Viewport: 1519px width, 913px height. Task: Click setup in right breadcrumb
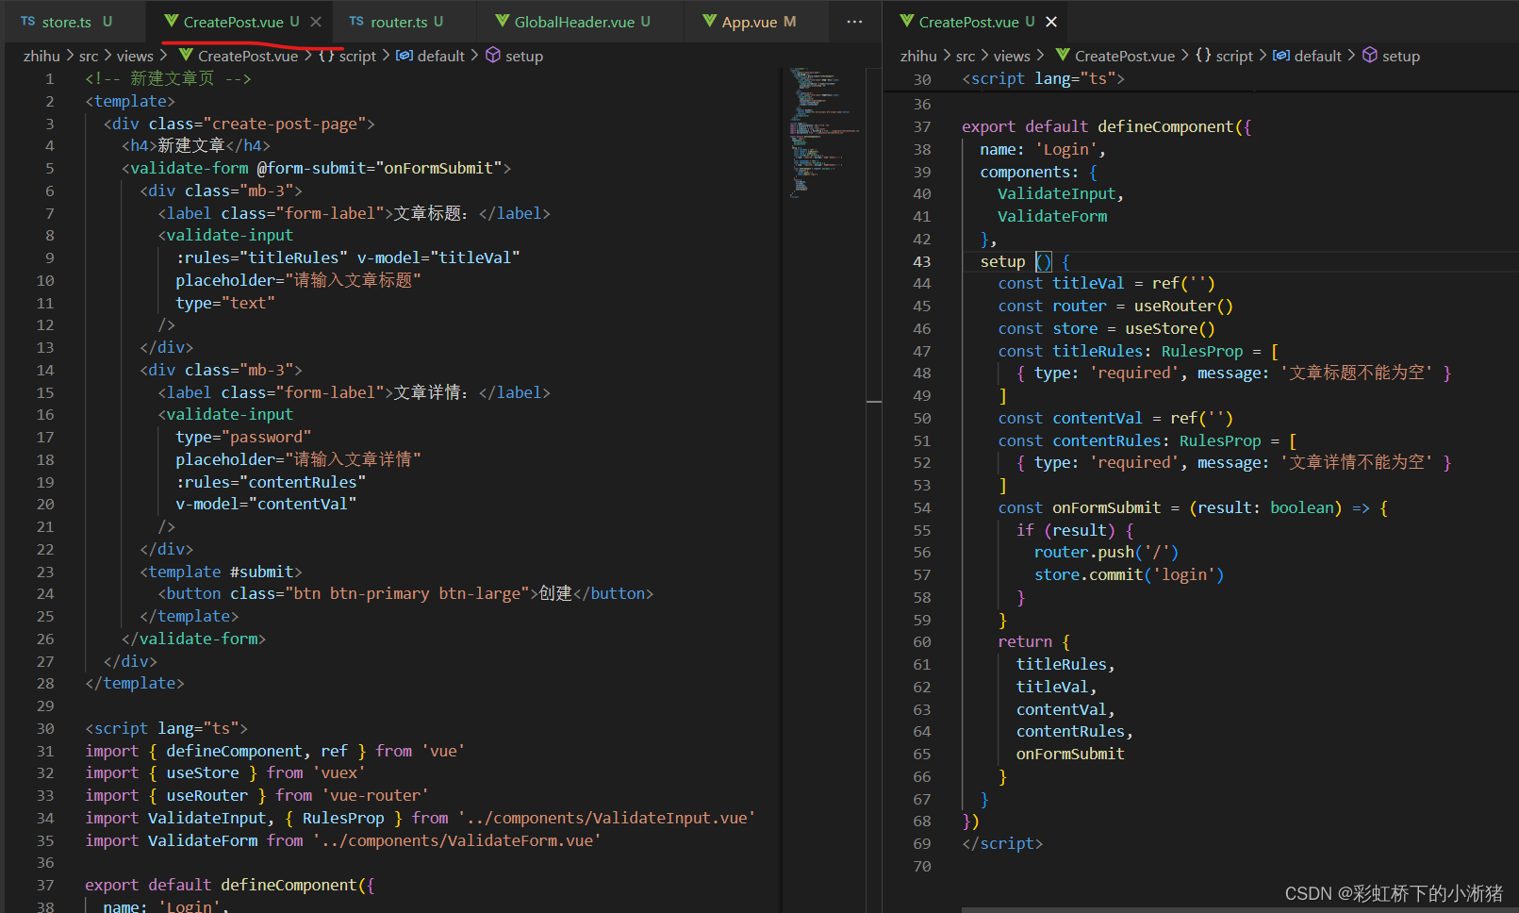point(1401,57)
